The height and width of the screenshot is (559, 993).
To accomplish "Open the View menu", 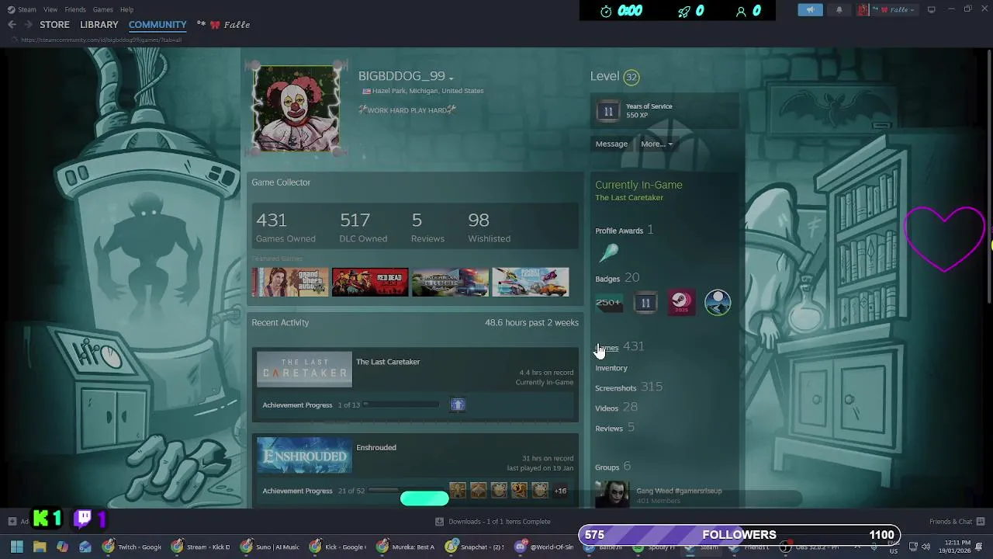I will coord(50,9).
